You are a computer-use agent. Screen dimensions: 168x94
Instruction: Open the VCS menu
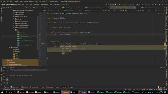coord(47,2)
